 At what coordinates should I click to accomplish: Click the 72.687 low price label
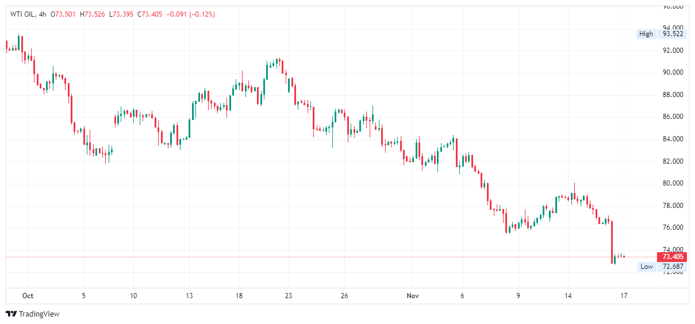pos(673,267)
